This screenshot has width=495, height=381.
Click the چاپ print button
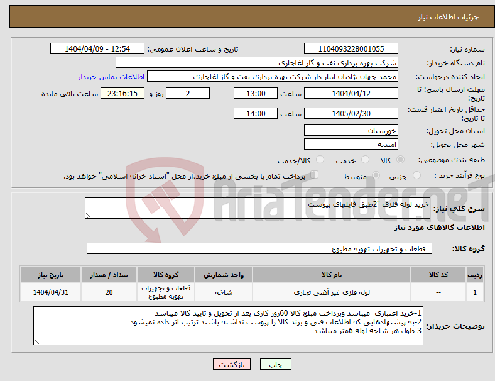tap(276, 364)
